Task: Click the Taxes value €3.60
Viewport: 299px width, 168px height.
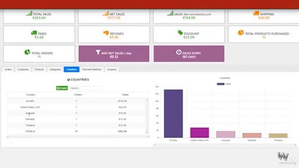Action: coord(39,37)
